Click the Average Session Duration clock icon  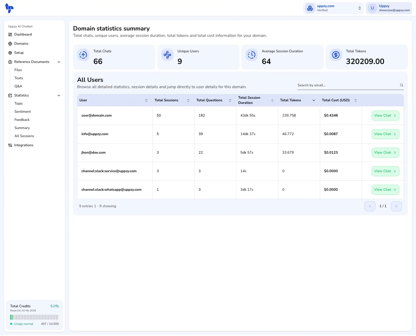[x=252, y=55]
